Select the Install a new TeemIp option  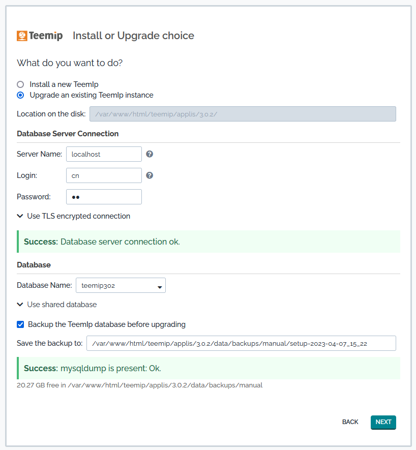point(20,84)
